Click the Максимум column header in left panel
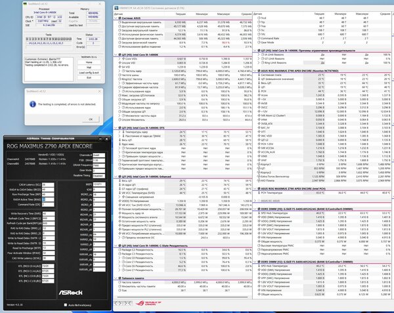 223,14
